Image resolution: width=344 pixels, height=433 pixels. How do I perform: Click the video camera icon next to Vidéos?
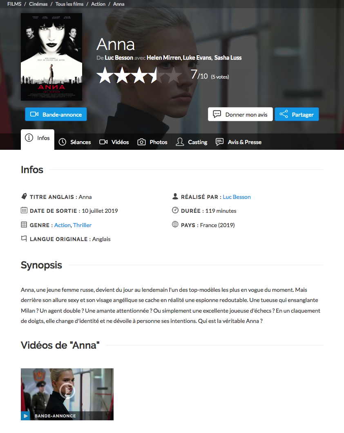pos(103,142)
